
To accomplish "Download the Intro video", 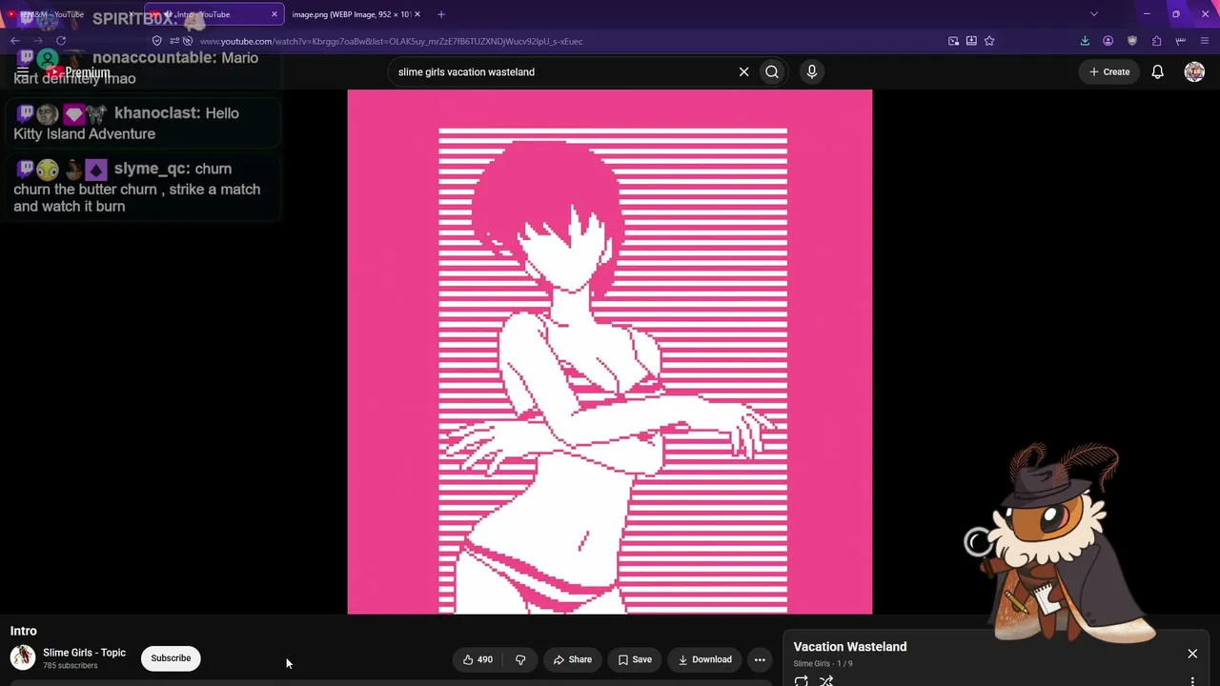I will 705,659.
